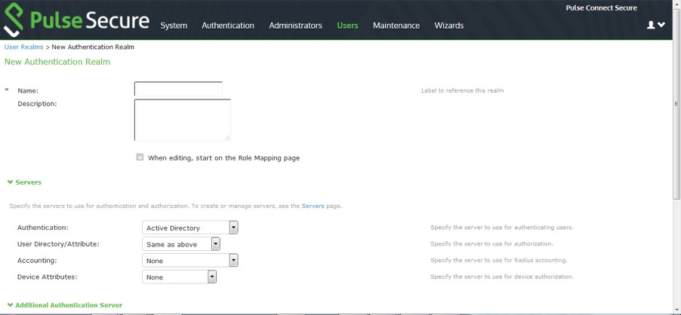This screenshot has height=315, width=681.
Task: Click into the realm Name field
Action: 178,90
